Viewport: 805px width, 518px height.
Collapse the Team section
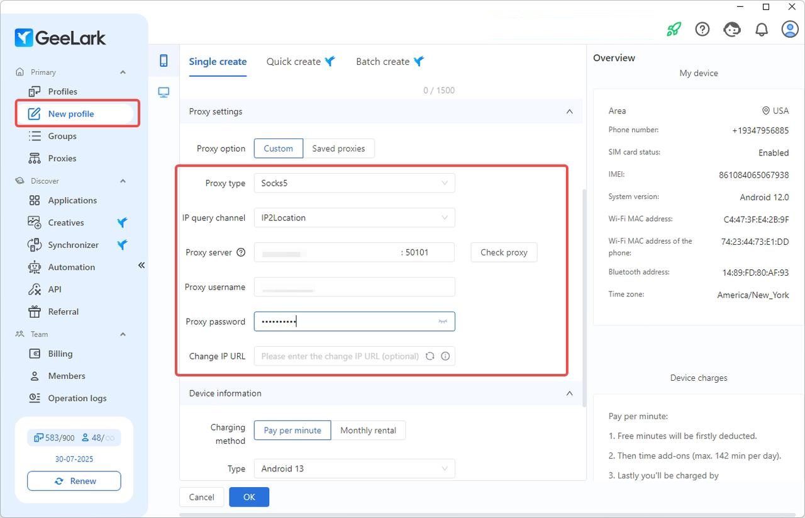tap(123, 334)
